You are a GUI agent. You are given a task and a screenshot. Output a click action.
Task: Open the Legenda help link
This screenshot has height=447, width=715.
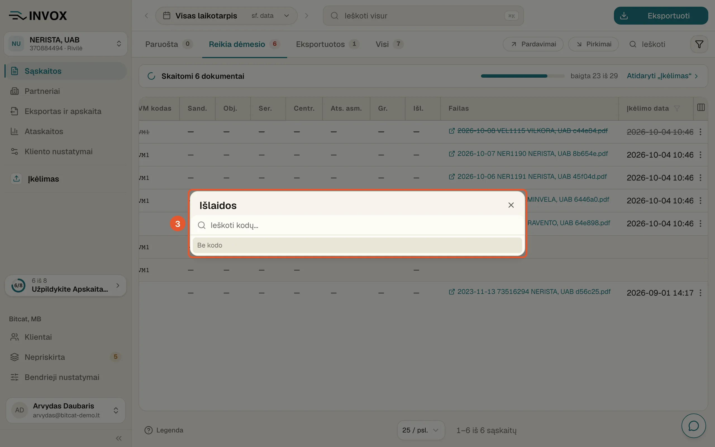click(x=164, y=430)
